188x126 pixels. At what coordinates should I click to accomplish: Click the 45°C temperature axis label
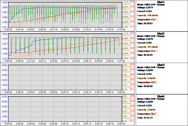[132, 2]
